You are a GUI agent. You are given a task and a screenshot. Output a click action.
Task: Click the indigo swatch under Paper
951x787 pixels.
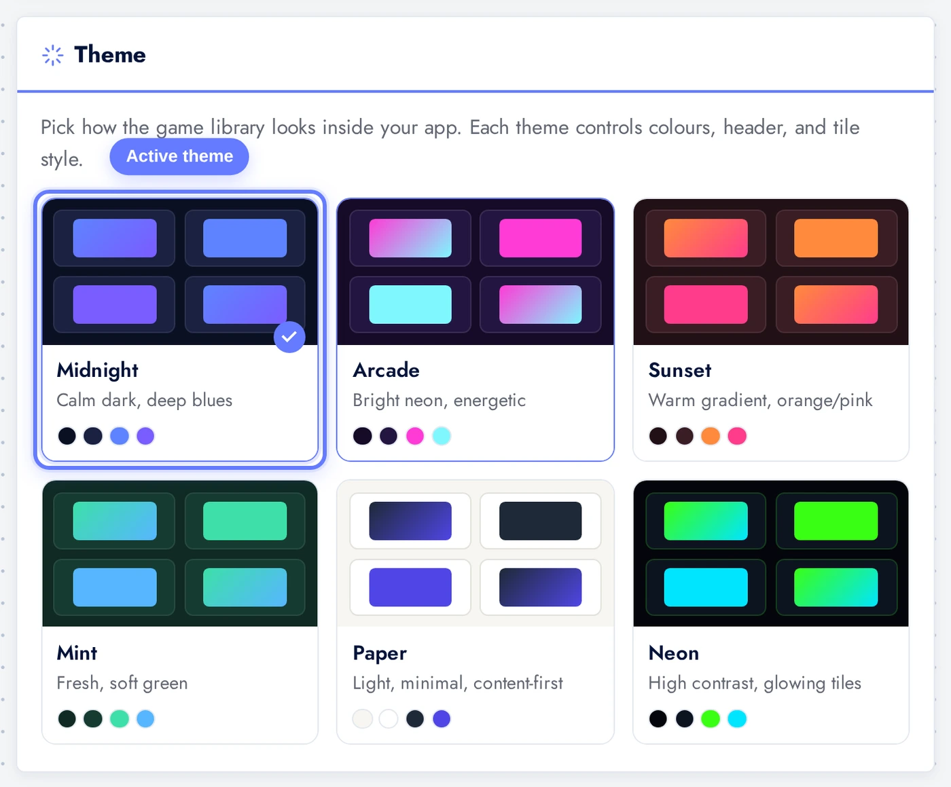(x=442, y=718)
